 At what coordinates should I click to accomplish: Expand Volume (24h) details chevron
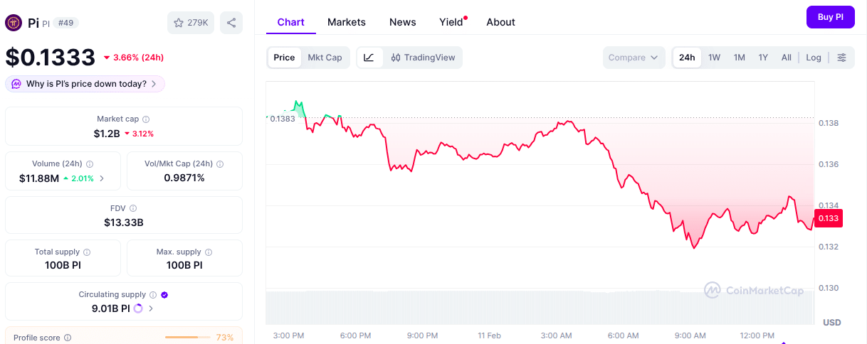pos(102,178)
